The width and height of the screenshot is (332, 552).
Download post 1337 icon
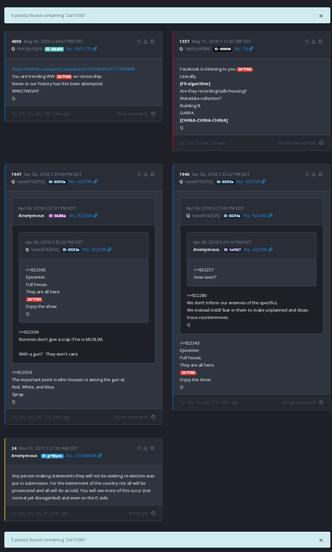[313, 41]
